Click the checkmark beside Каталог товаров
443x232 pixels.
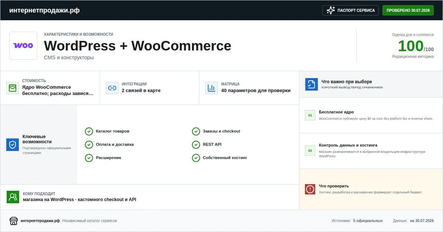point(89,131)
